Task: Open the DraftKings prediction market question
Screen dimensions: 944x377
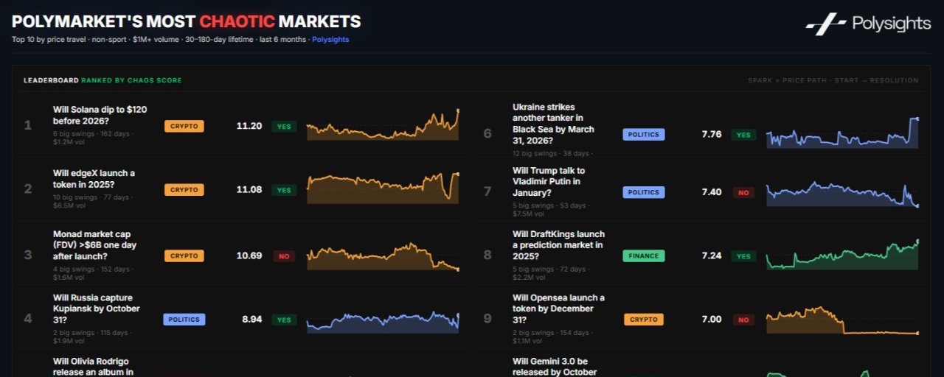Action: (558, 245)
